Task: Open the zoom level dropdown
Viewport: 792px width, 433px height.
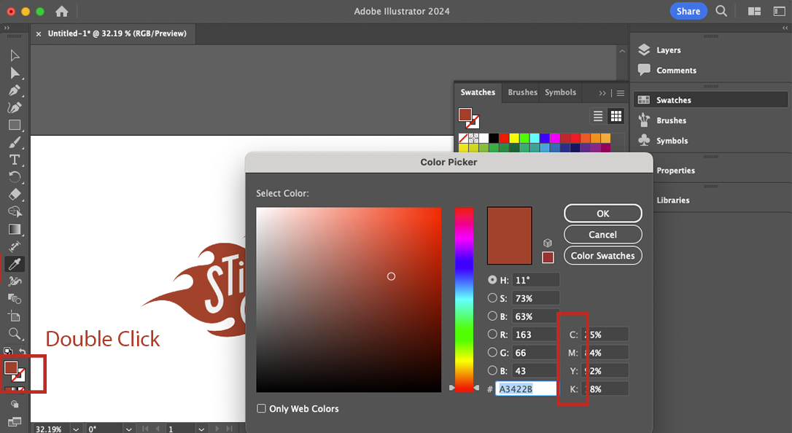Action: click(x=76, y=429)
